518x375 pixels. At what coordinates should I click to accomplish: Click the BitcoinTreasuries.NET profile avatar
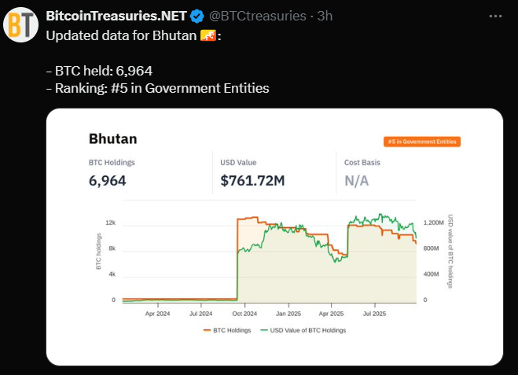22,24
